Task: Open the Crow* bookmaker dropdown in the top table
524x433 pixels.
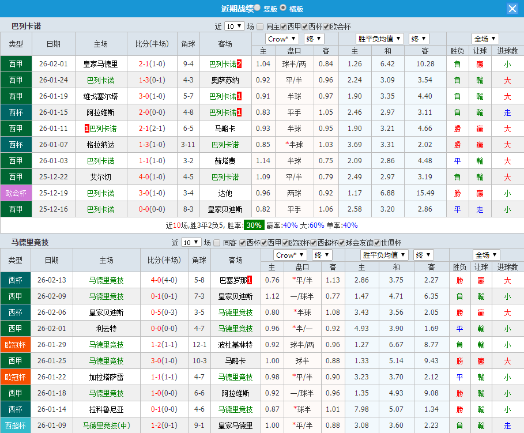Action: pyautogui.click(x=281, y=38)
